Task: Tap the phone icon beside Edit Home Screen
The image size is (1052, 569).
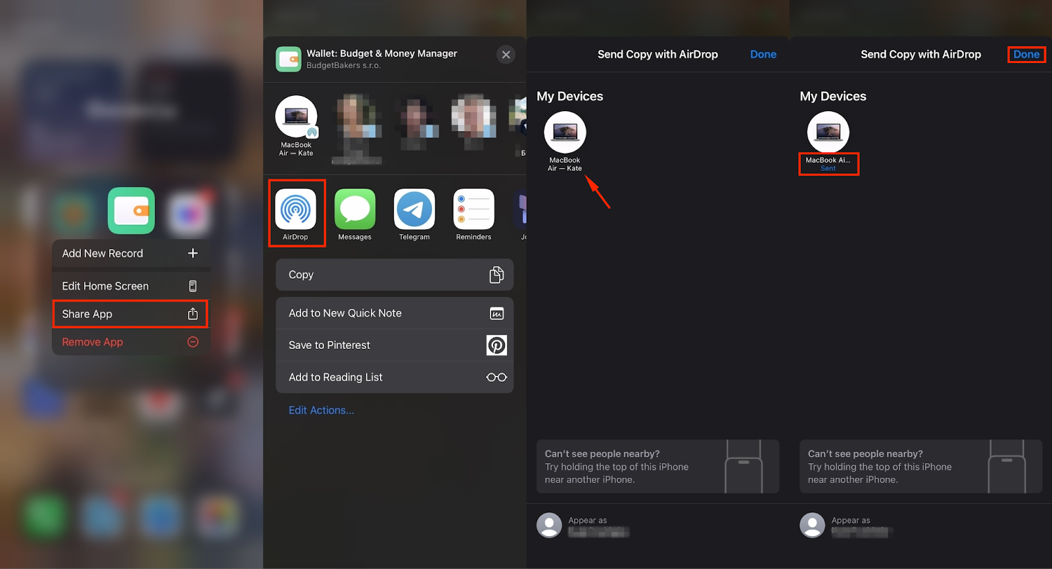Action: pyautogui.click(x=193, y=286)
